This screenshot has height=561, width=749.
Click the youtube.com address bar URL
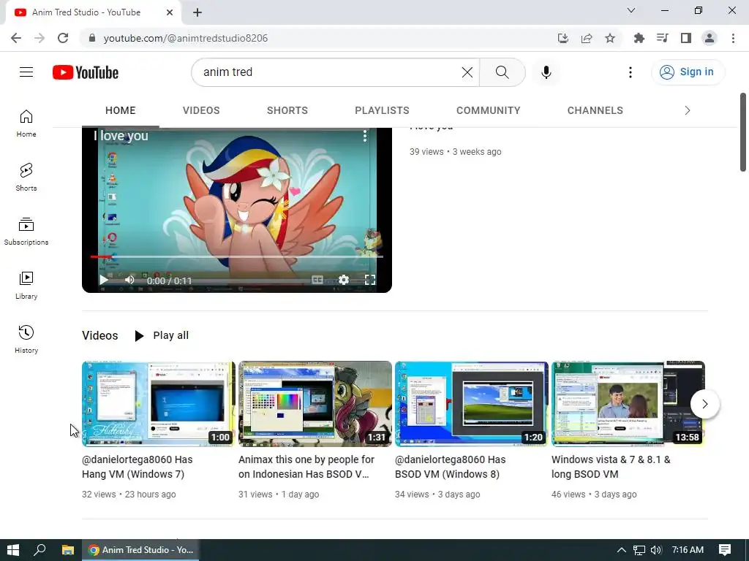(x=185, y=38)
